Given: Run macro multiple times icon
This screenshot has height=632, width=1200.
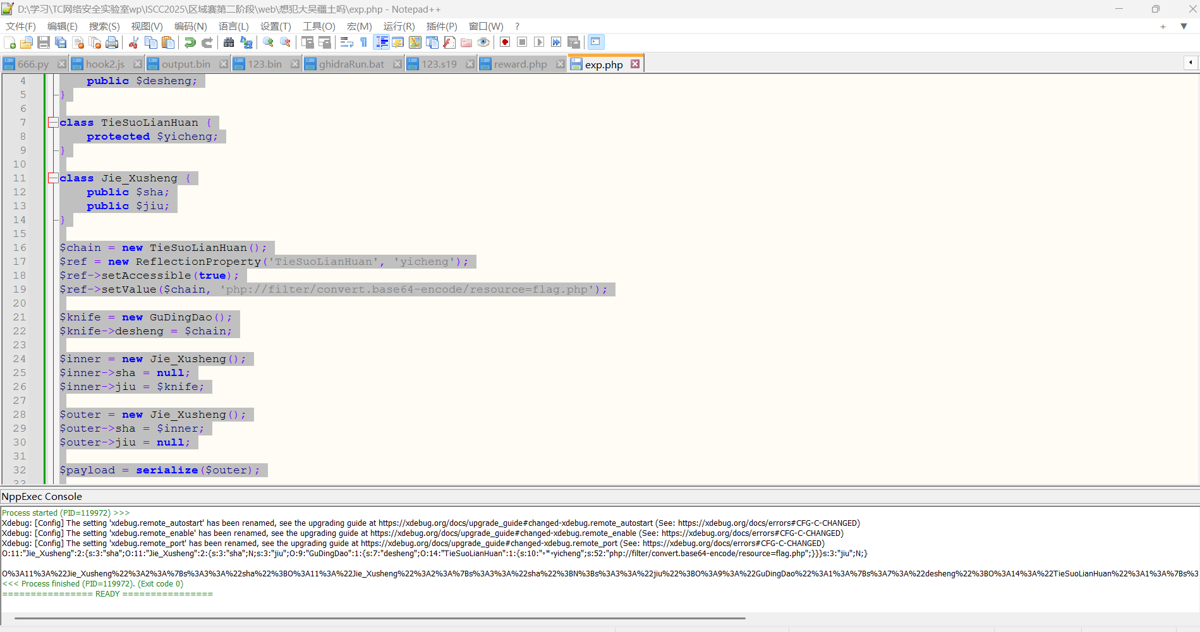Looking at the screenshot, I should (x=556, y=42).
